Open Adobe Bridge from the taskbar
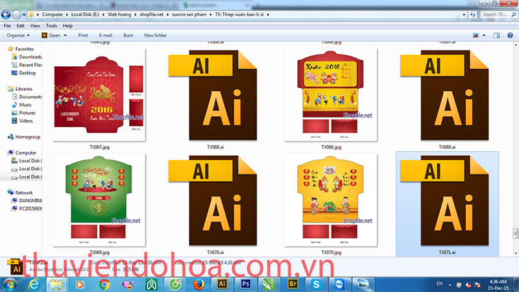This screenshot has height=292, width=519. [x=293, y=284]
